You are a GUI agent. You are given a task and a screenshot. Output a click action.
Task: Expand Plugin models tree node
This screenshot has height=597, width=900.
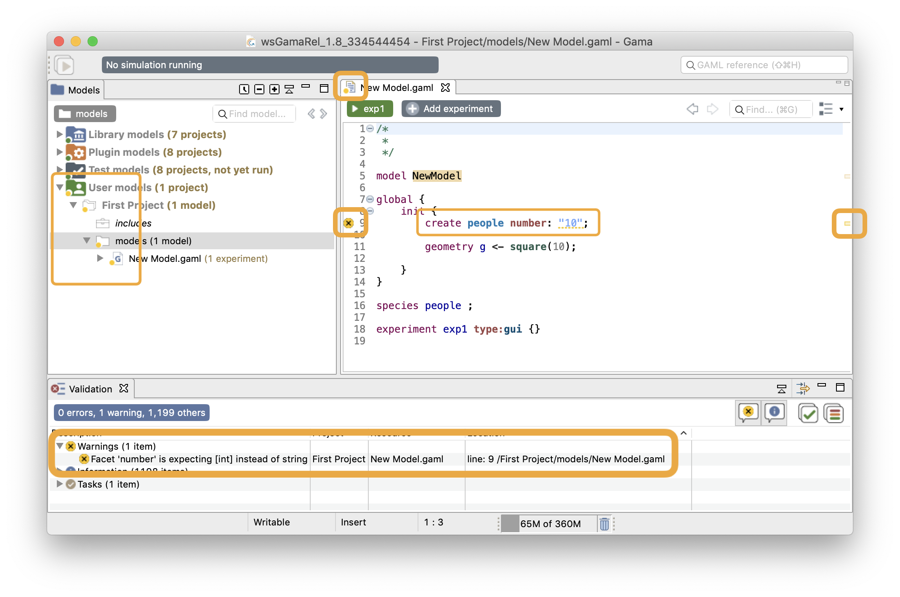click(x=59, y=152)
